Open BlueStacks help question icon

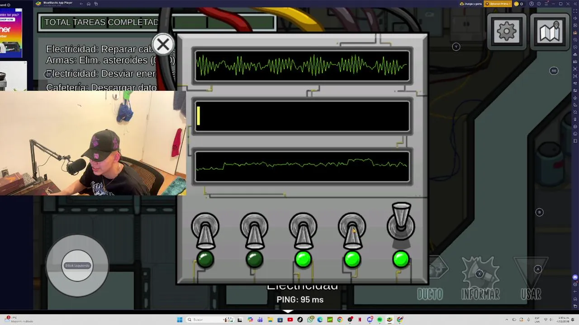pos(539,4)
